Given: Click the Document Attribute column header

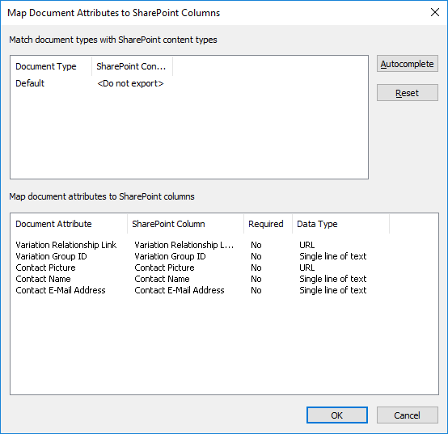Looking at the screenshot, I should click(x=69, y=224).
